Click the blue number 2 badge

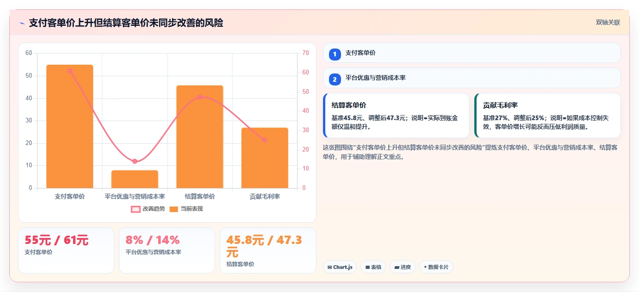click(335, 79)
